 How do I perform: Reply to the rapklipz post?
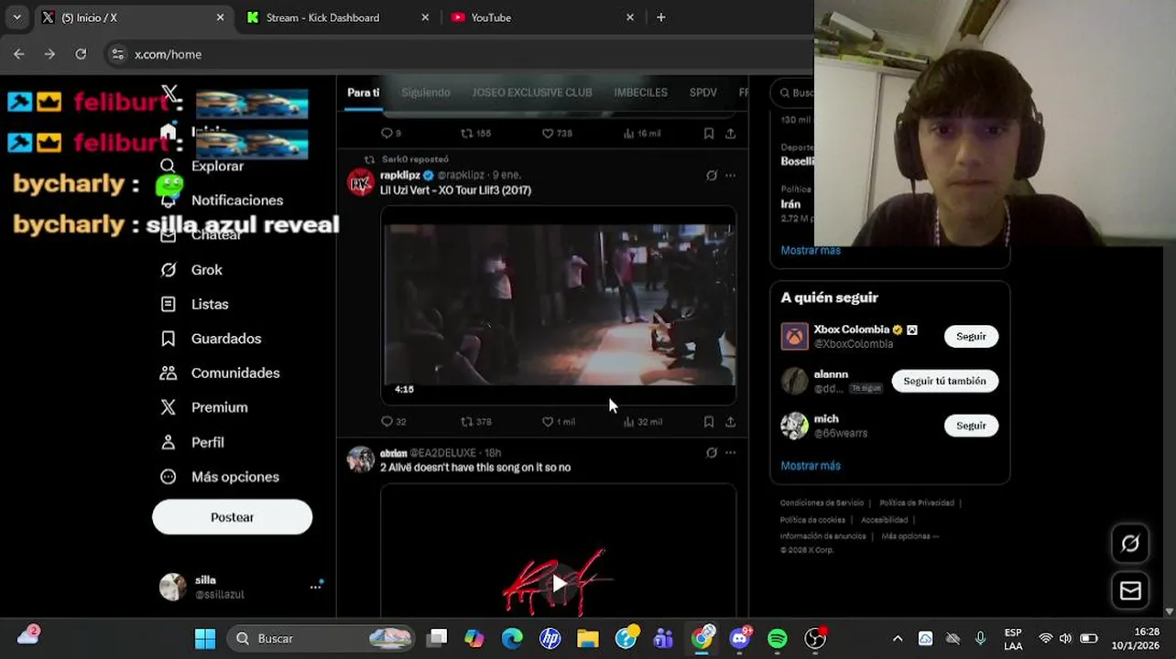pos(393,422)
